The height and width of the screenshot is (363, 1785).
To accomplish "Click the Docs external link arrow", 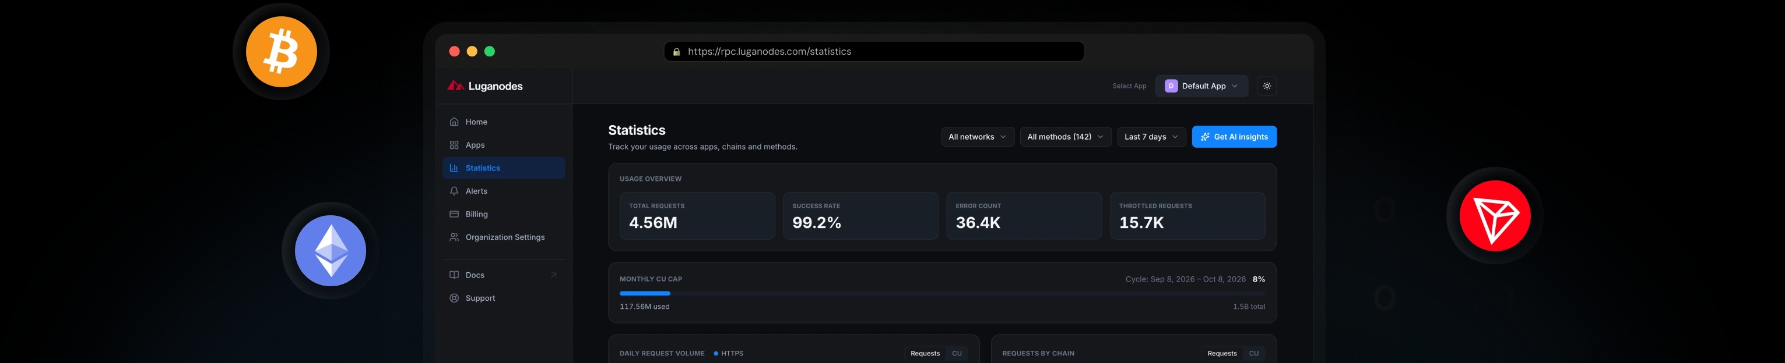I will click(x=554, y=275).
